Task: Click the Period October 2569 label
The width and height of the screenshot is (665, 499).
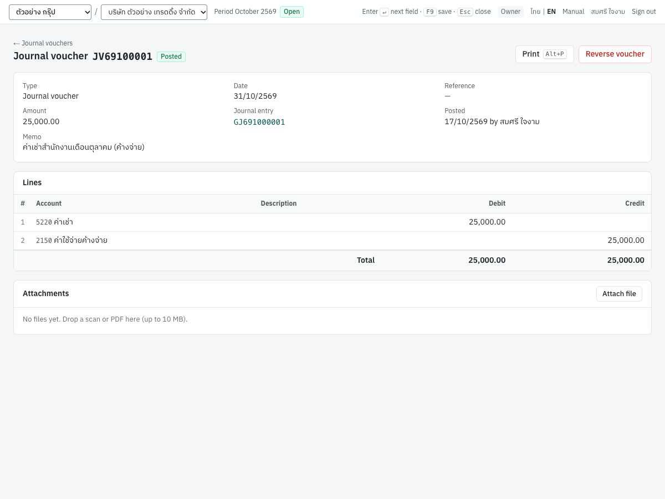Action: pyautogui.click(x=245, y=12)
